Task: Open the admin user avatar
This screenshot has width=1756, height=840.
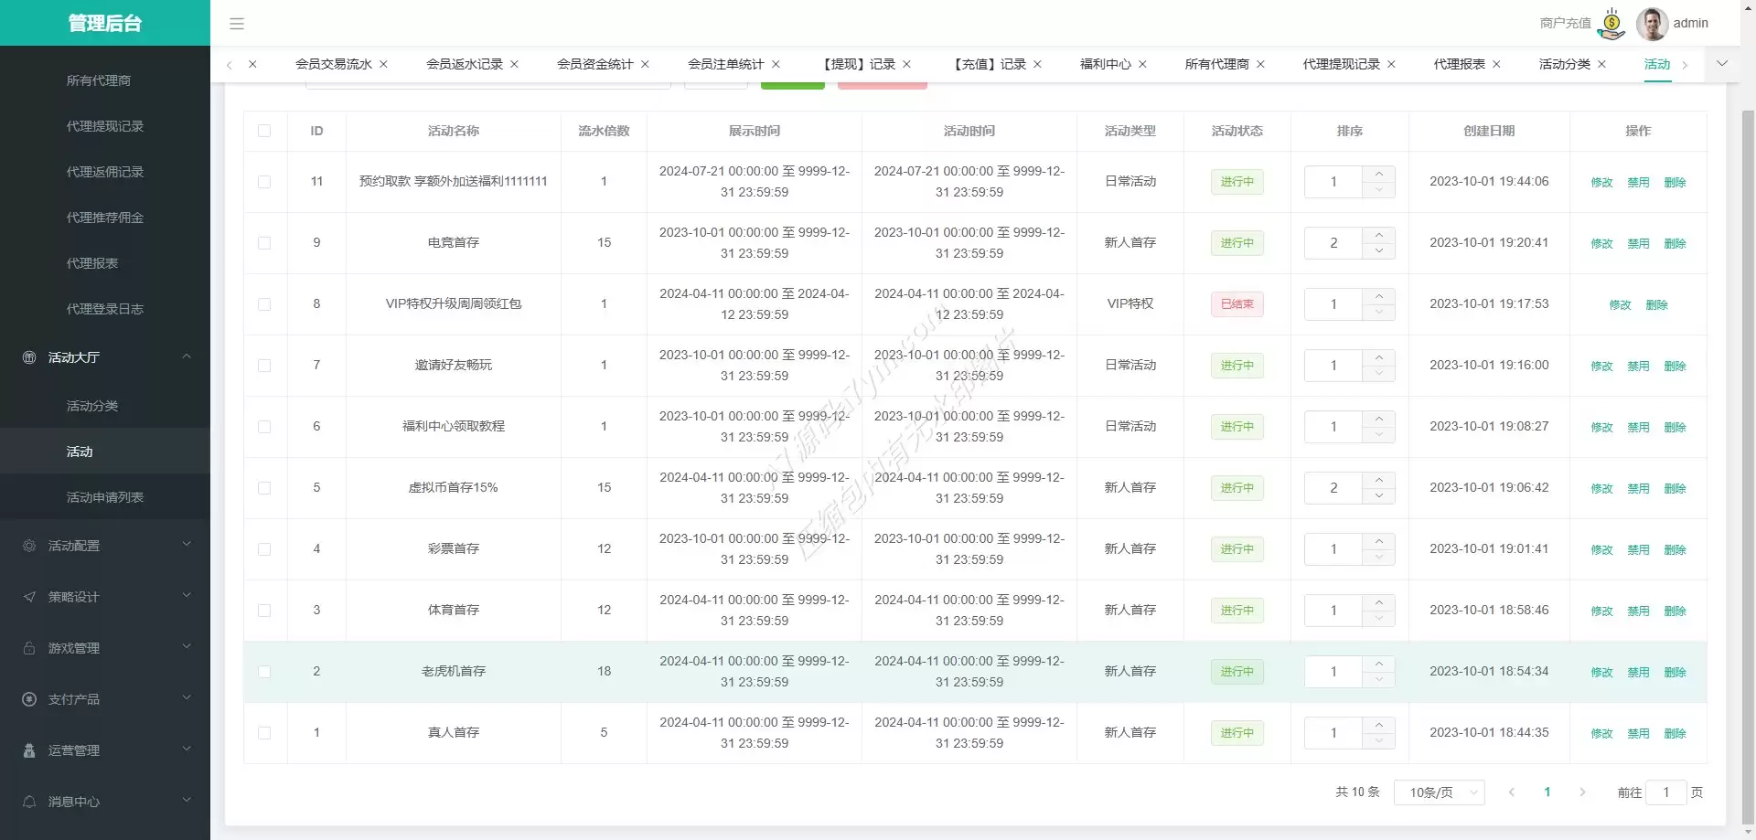Action: pos(1651,24)
